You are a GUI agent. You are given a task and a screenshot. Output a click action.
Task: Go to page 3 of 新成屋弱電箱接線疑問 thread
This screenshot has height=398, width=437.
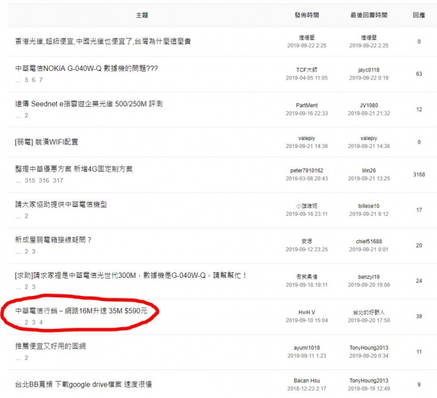click(x=33, y=251)
